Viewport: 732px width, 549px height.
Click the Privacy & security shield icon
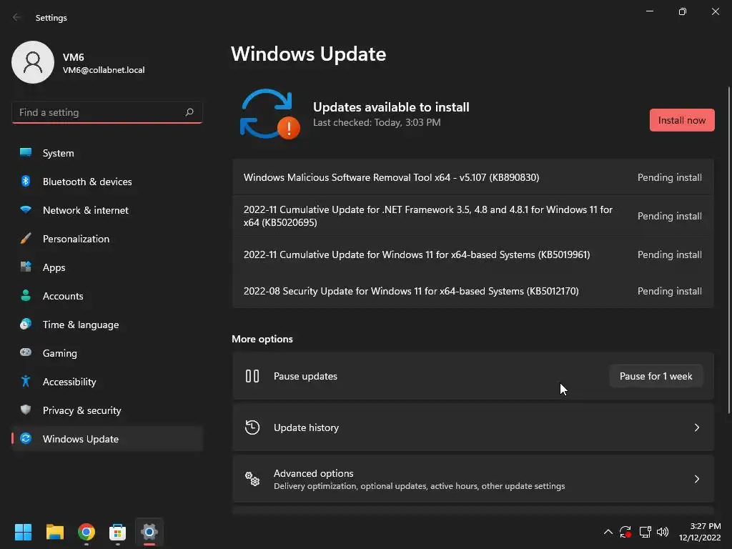click(x=26, y=410)
